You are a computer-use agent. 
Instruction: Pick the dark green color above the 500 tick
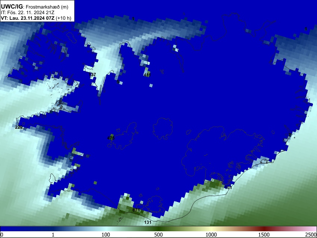point(158,229)
